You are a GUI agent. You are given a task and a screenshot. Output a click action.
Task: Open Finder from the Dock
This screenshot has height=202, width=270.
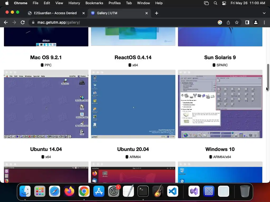(x=25, y=191)
